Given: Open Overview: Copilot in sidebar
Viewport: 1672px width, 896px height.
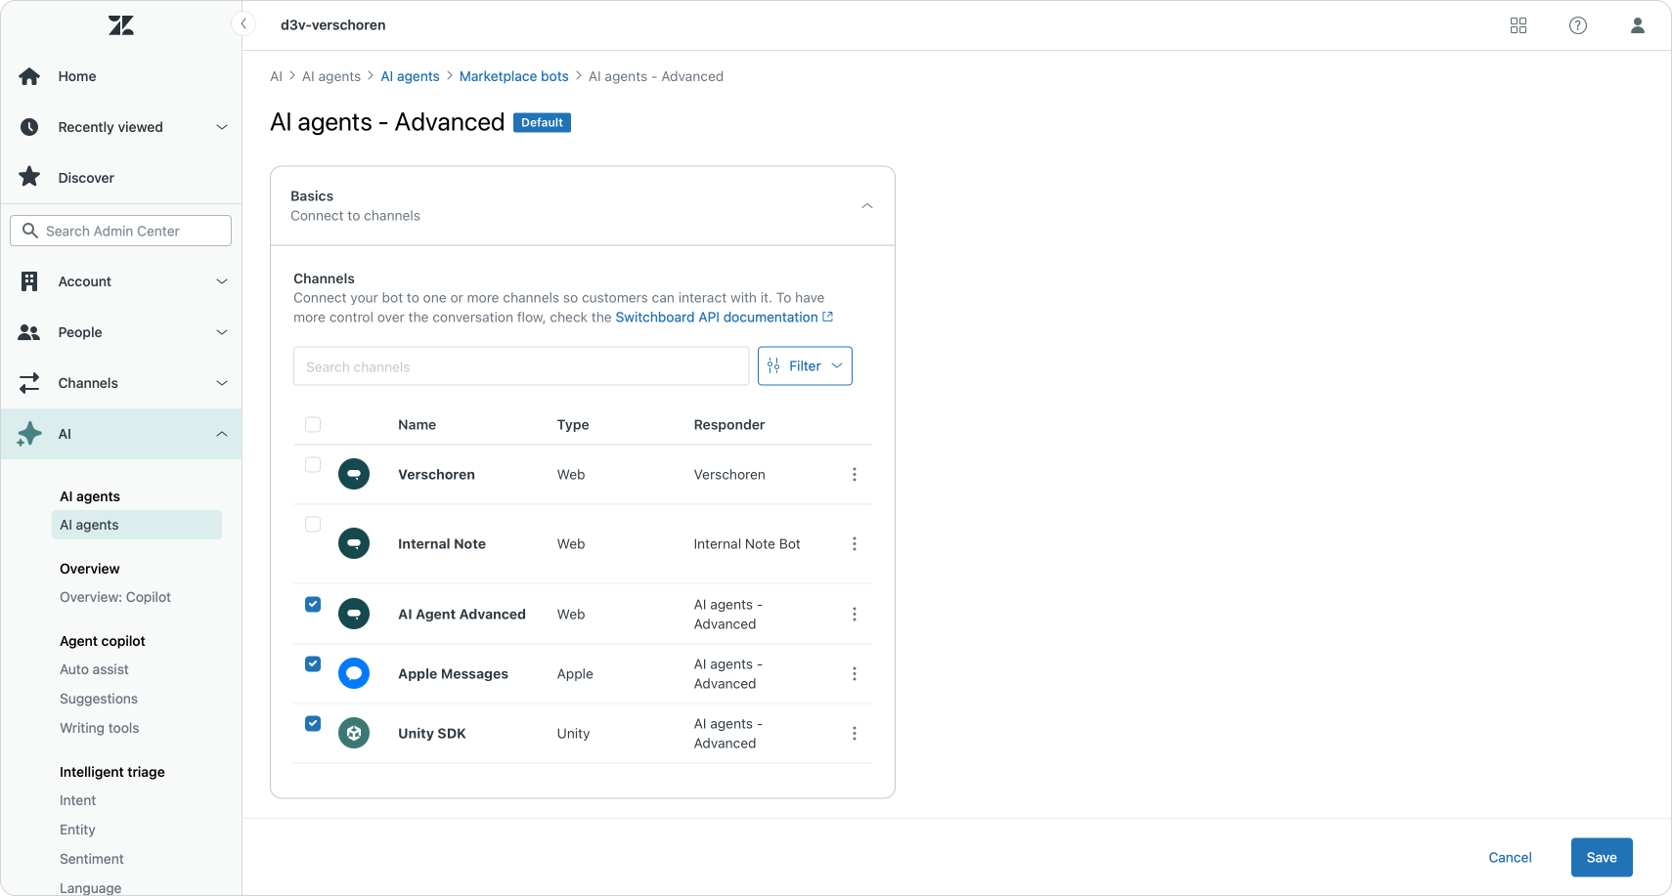Looking at the screenshot, I should pyautogui.click(x=115, y=597).
